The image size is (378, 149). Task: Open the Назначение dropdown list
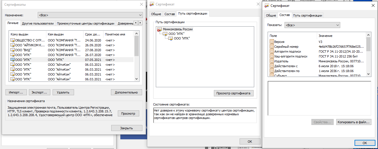coord(90,15)
